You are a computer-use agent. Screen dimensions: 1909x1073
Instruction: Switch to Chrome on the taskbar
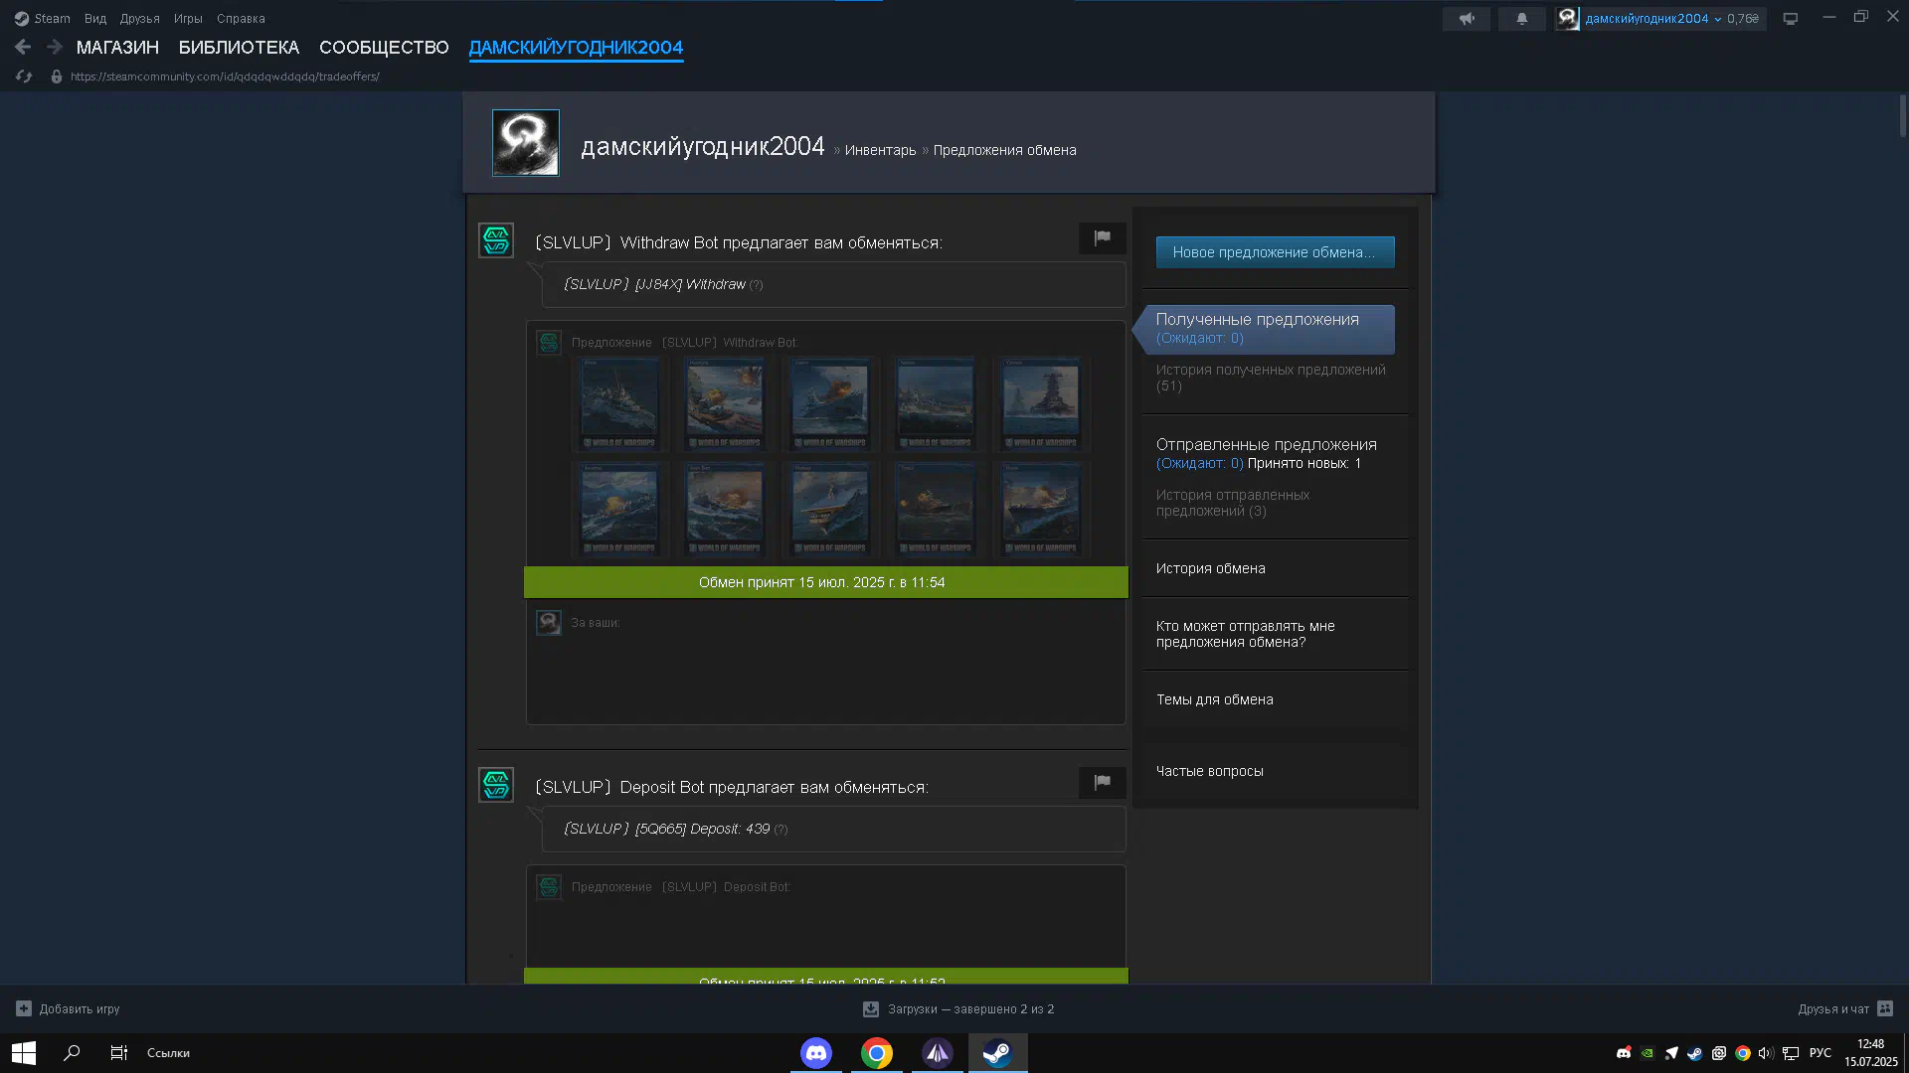click(877, 1053)
